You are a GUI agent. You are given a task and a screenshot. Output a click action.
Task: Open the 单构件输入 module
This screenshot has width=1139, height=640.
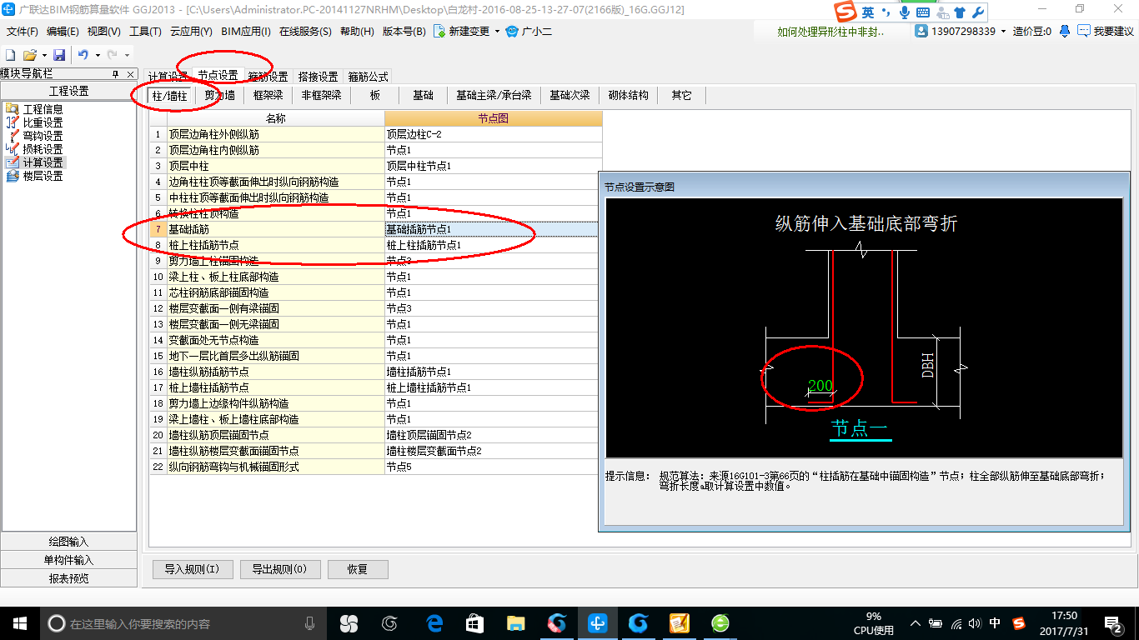tap(68, 560)
